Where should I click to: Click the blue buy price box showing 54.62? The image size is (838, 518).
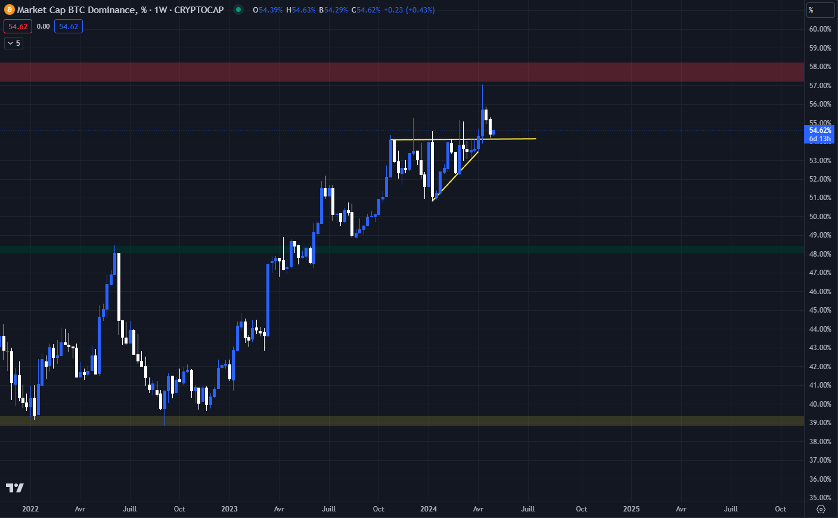(68, 26)
